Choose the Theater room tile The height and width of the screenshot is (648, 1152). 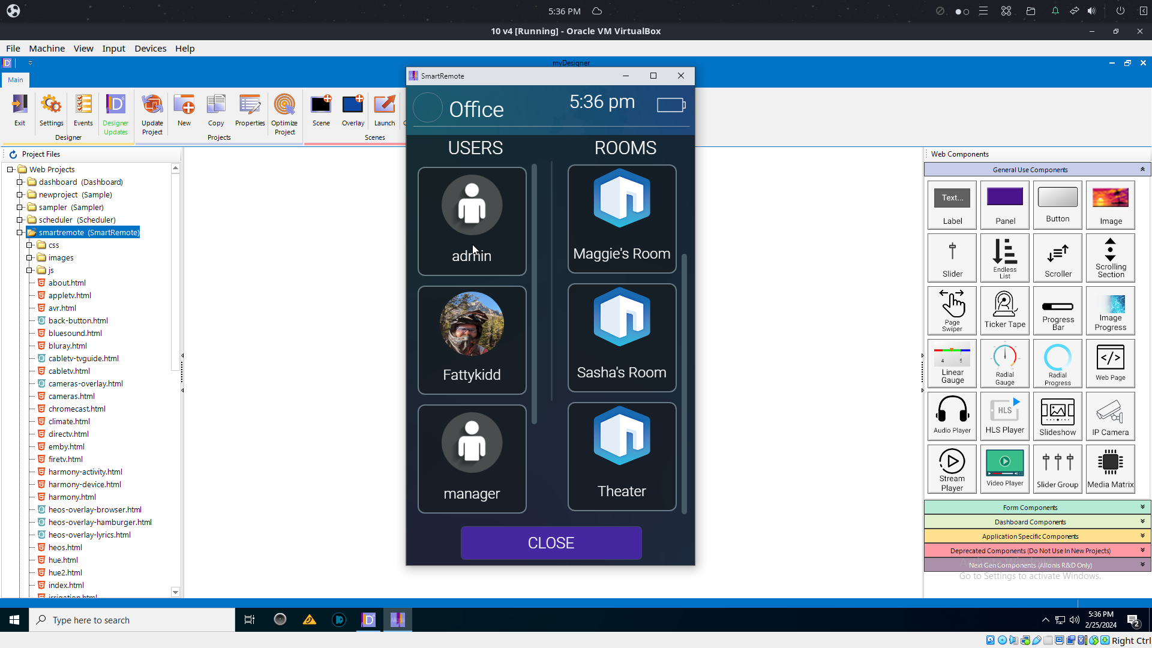click(622, 457)
